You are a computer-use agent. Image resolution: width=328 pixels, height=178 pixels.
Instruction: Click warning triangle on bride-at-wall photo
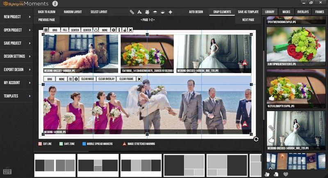[x=244, y=62]
